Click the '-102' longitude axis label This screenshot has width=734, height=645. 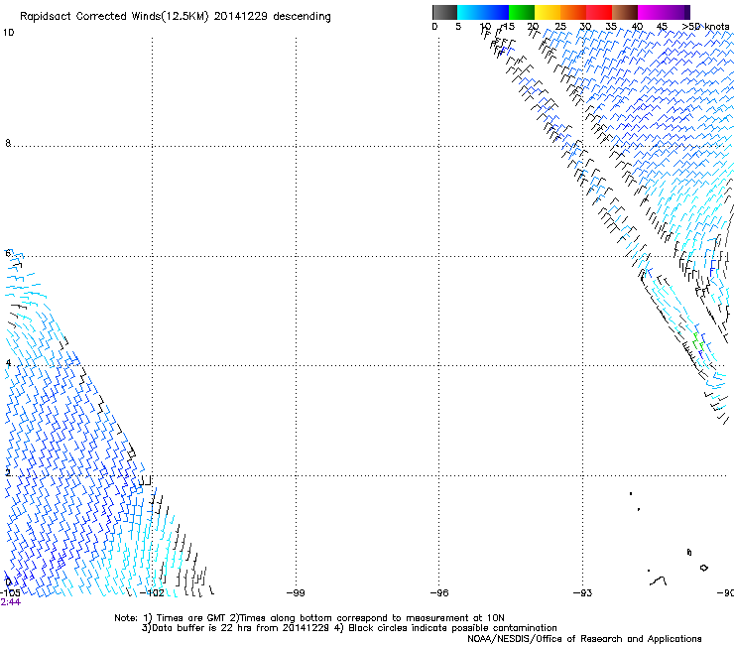tap(152, 592)
